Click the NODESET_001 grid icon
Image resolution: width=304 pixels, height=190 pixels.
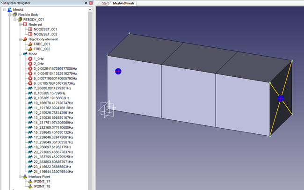pyautogui.click(x=30, y=29)
